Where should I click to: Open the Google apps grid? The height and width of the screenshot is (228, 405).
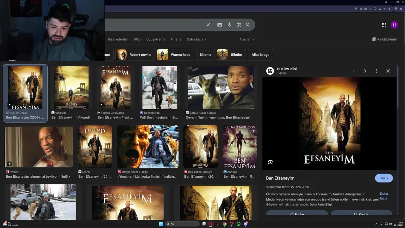(x=384, y=25)
